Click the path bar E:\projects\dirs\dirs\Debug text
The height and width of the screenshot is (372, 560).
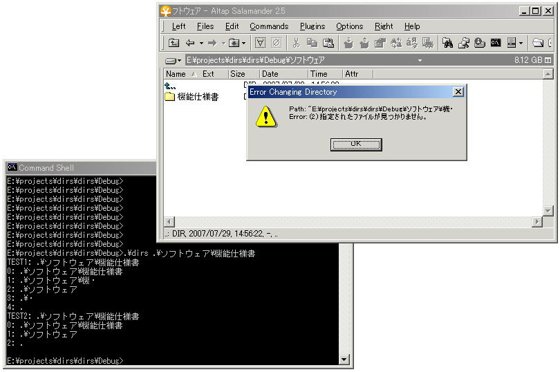pyautogui.click(x=255, y=60)
